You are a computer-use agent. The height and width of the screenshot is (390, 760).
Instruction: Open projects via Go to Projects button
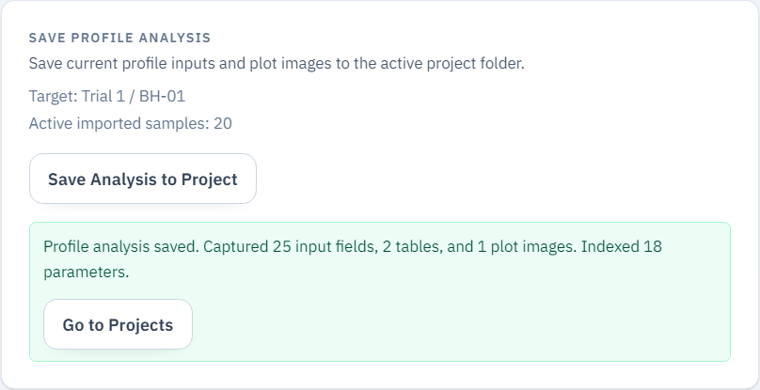[x=118, y=325]
